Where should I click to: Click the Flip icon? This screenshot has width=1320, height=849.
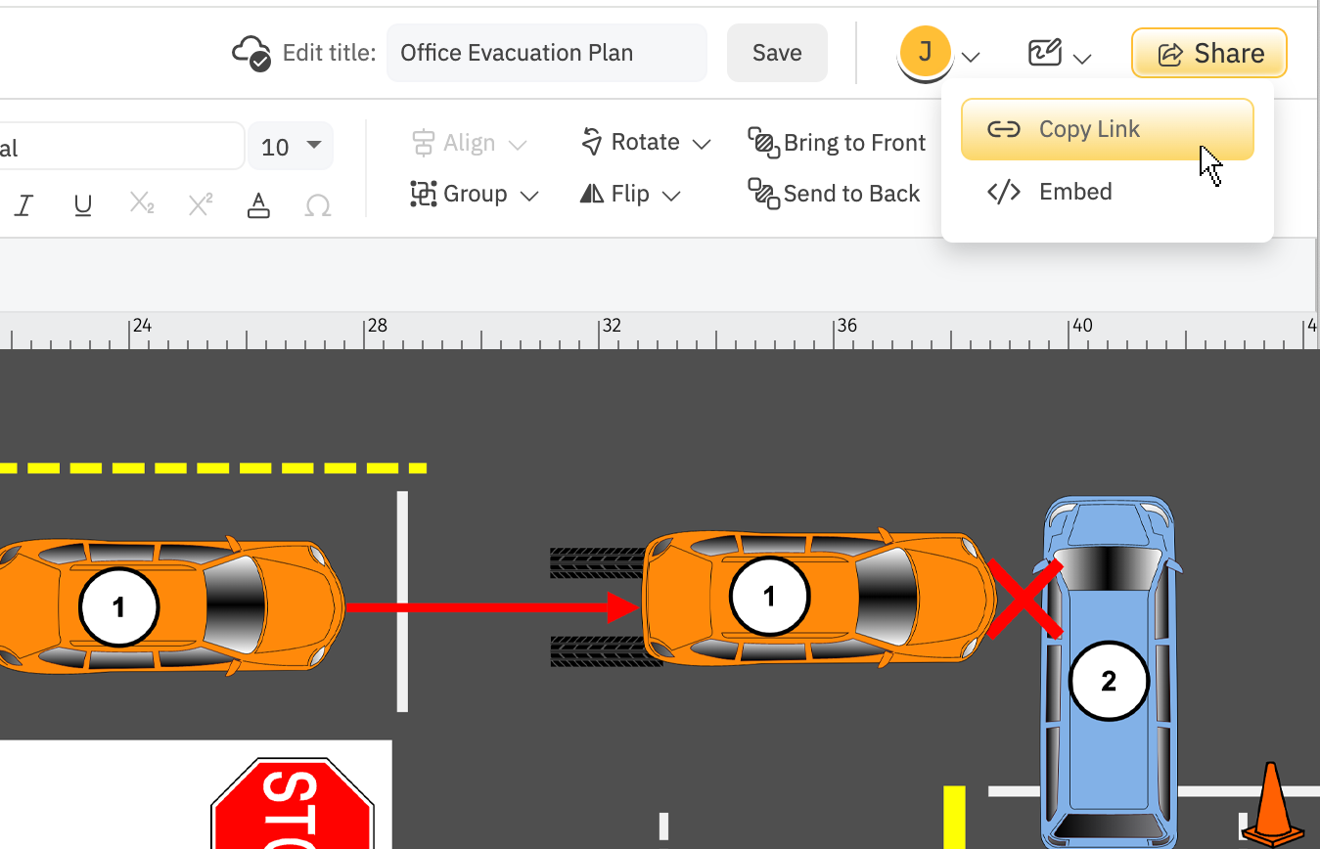point(591,194)
